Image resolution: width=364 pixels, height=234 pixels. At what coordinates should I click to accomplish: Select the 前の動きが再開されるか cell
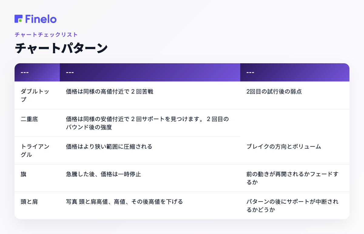295,178
